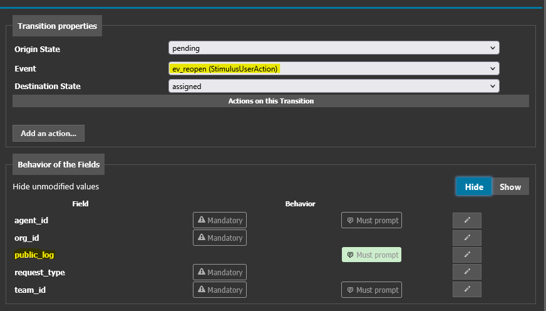This screenshot has width=546, height=311.
Task: Open the Origin State dropdown
Action: [x=333, y=48]
